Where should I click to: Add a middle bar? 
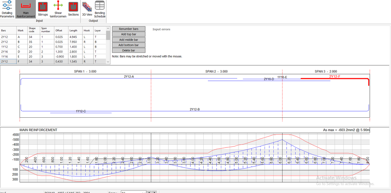[128, 40]
